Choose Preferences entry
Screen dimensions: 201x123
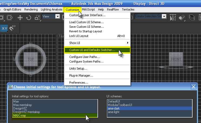[97, 83]
